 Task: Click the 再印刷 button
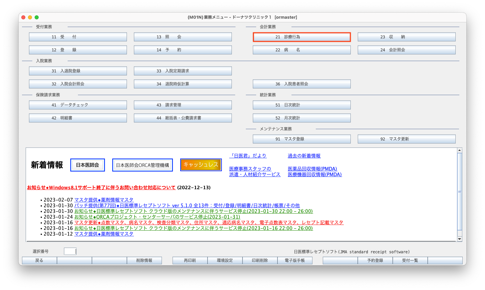190,261
